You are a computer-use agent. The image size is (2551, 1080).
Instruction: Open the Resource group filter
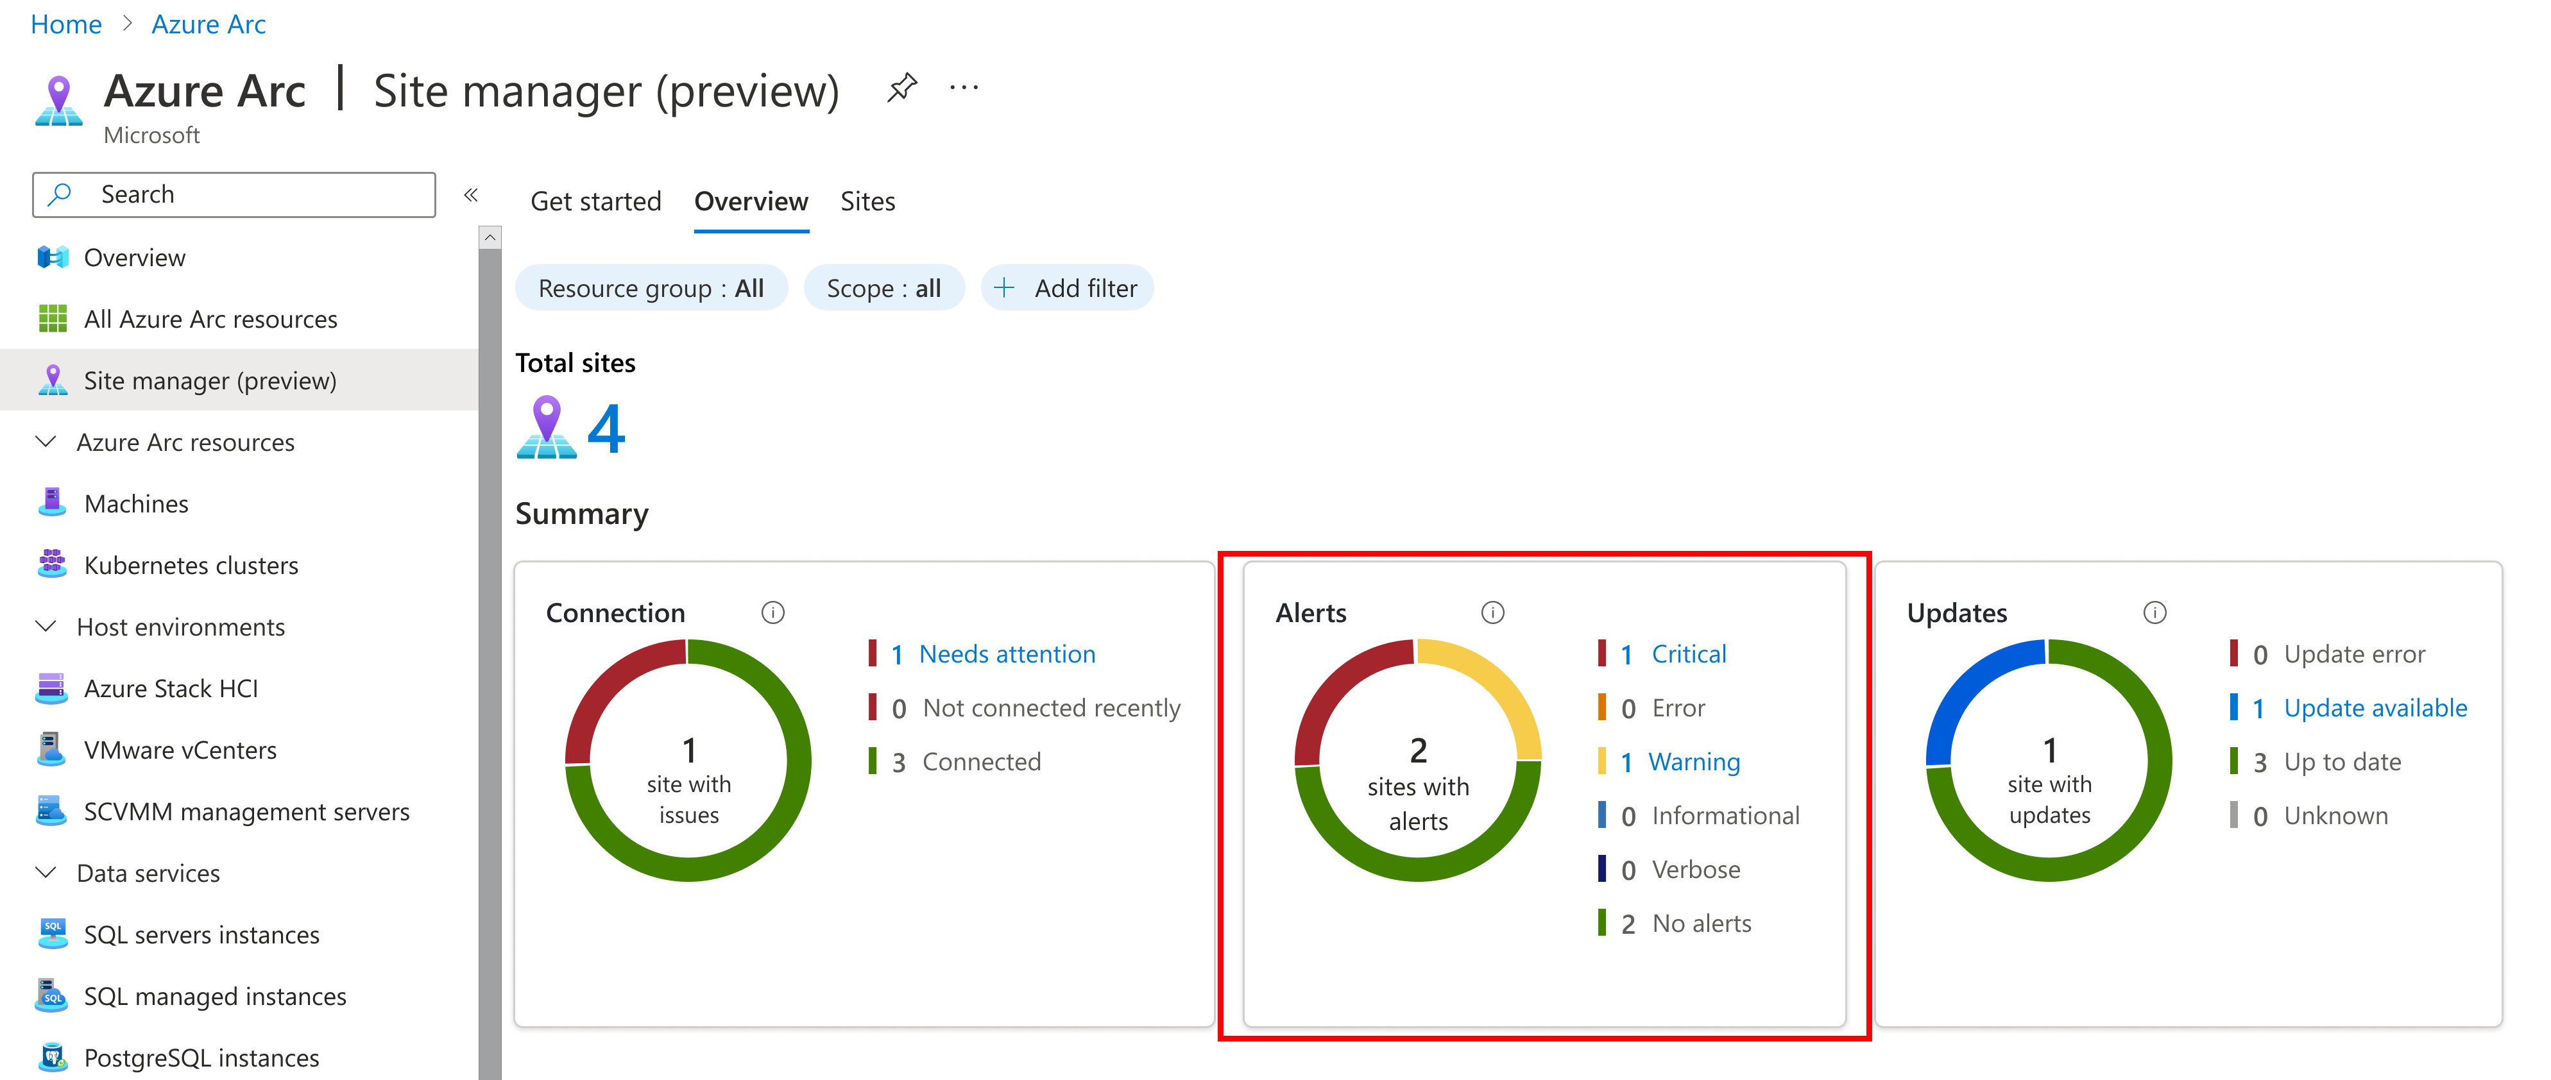(651, 288)
